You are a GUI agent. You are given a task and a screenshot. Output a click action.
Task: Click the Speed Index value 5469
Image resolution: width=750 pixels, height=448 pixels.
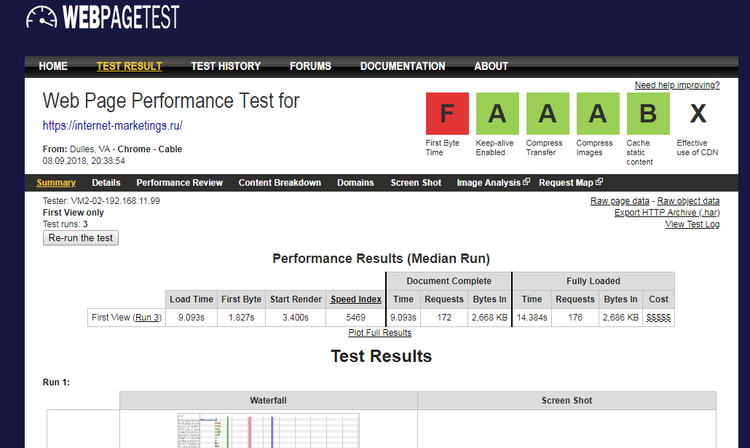tap(355, 318)
